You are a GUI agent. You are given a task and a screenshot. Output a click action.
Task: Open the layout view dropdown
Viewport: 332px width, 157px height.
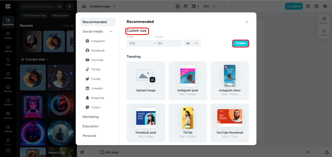point(195,6)
